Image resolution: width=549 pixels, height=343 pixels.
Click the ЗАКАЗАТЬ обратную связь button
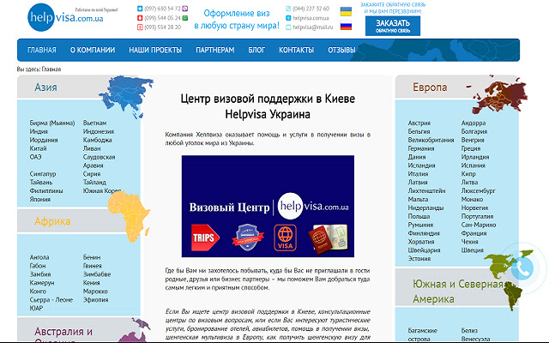(x=393, y=26)
